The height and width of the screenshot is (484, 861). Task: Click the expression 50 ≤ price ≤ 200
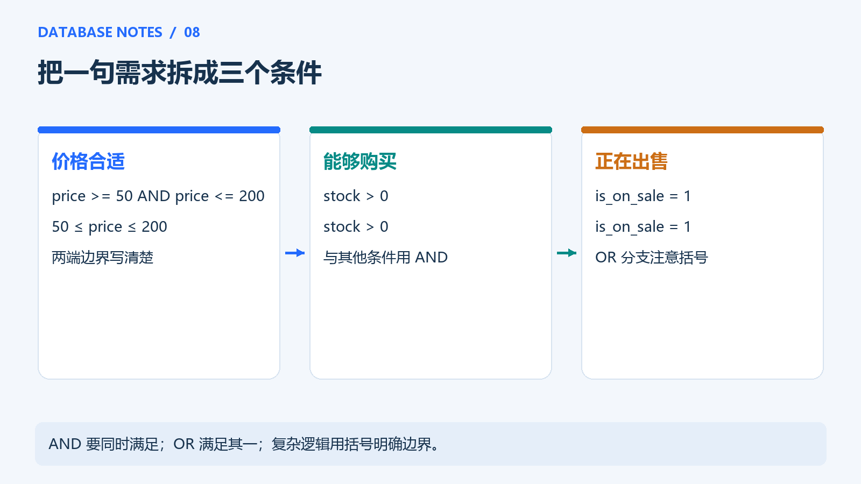click(x=109, y=227)
